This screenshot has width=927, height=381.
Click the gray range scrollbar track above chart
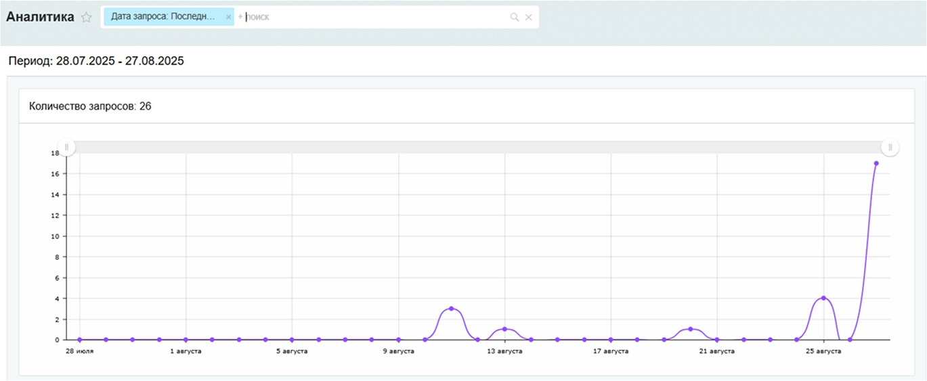(x=474, y=147)
